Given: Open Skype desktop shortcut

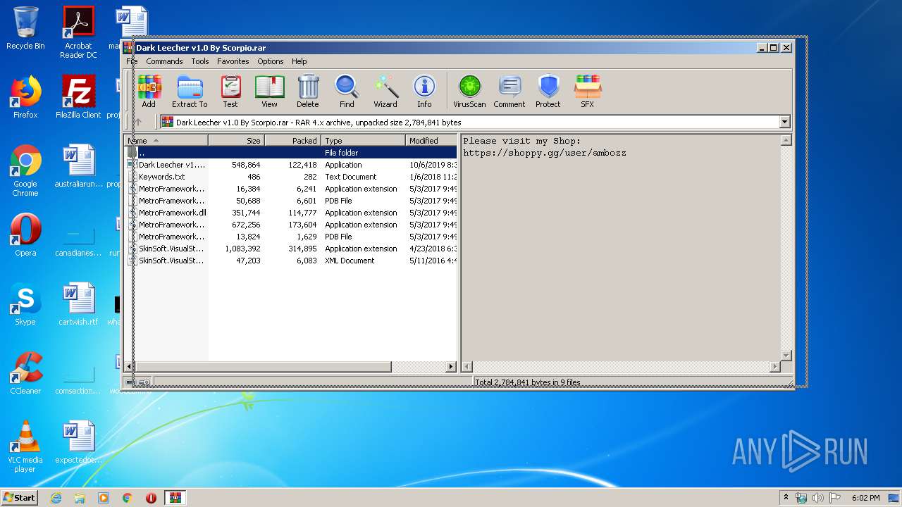Looking at the screenshot, I should click(25, 304).
